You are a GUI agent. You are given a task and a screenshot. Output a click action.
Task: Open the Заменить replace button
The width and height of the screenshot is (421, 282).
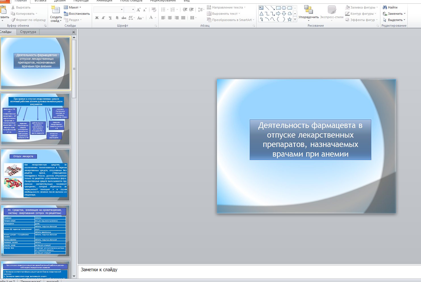coord(394,14)
